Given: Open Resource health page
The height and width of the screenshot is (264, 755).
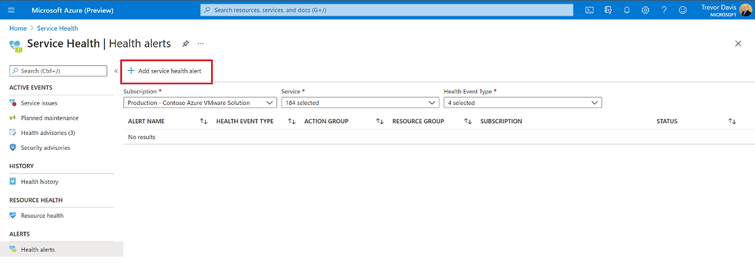Looking at the screenshot, I should 42,216.
